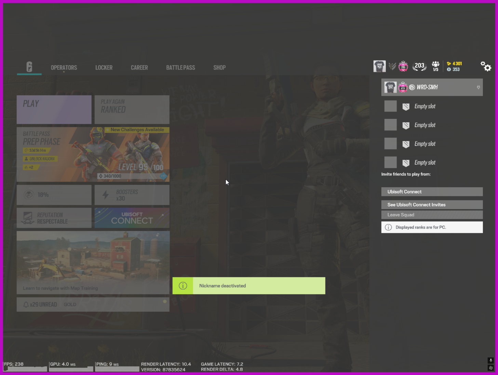498x375 pixels.
Task: Click the fourth Empty slot
Action: click(432, 163)
